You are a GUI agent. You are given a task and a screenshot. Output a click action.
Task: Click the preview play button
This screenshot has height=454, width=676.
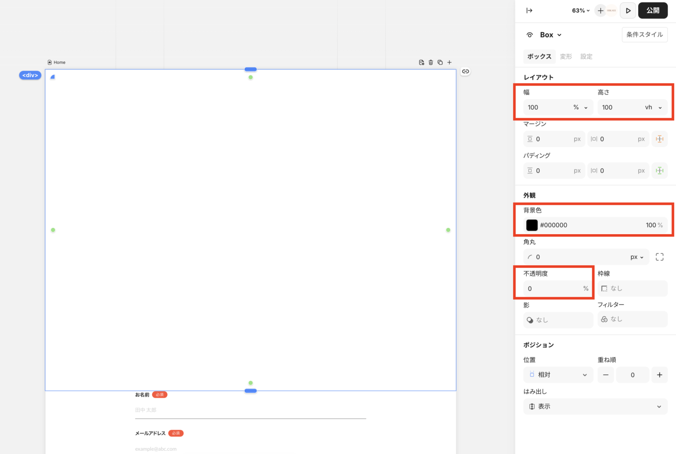[x=628, y=10]
